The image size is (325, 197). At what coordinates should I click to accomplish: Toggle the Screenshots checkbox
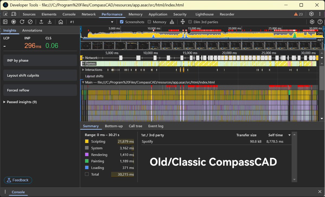coord(122,22)
